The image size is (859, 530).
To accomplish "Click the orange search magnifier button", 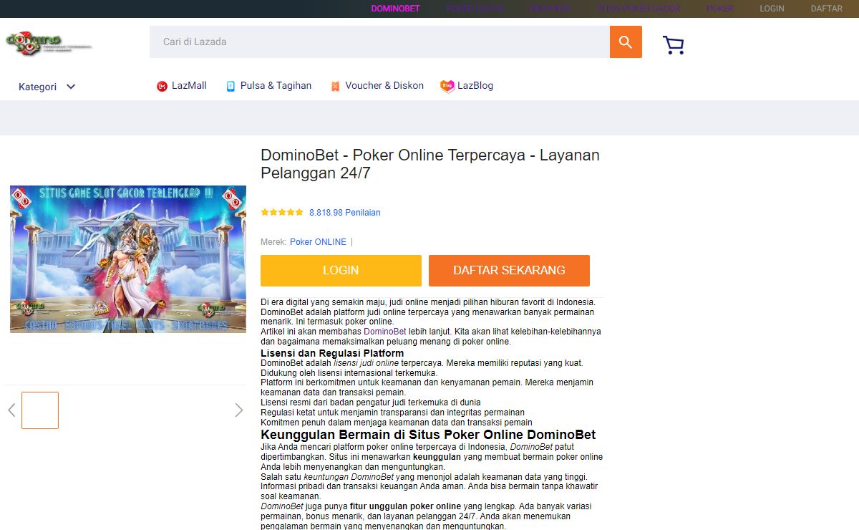I will [626, 42].
